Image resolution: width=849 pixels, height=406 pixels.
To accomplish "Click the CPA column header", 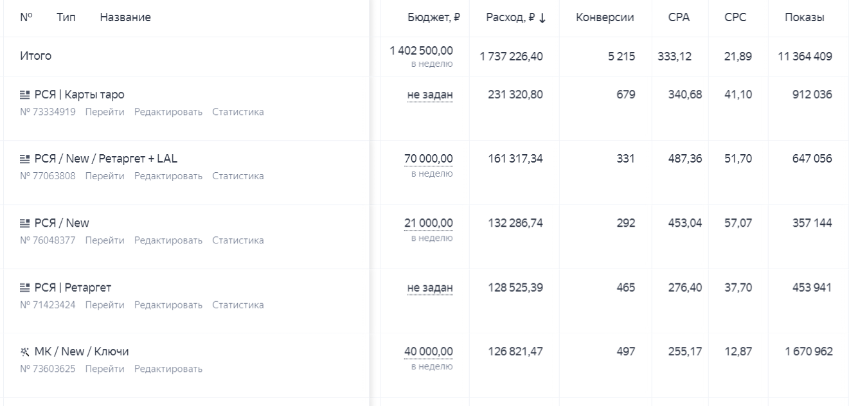I will (679, 18).
